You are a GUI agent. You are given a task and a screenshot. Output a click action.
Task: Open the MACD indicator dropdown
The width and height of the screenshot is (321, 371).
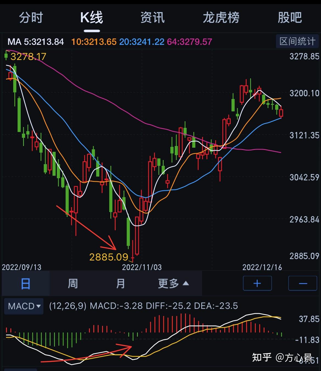coord(24,306)
